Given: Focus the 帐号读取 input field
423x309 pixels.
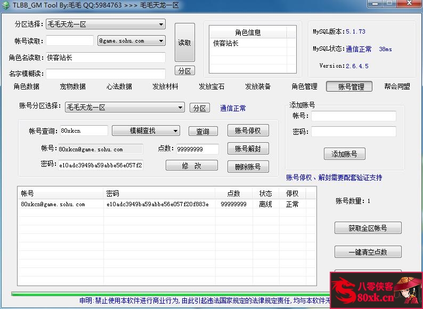Looking at the screenshot, I should (x=70, y=40).
